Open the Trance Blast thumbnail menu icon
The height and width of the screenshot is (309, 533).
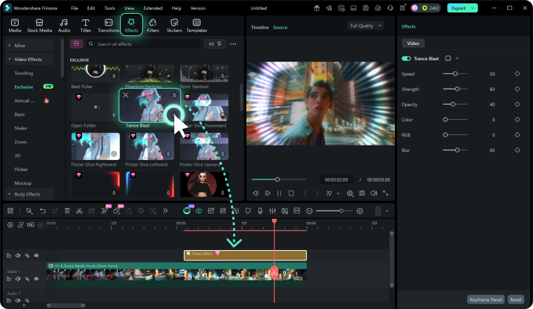coord(174,96)
